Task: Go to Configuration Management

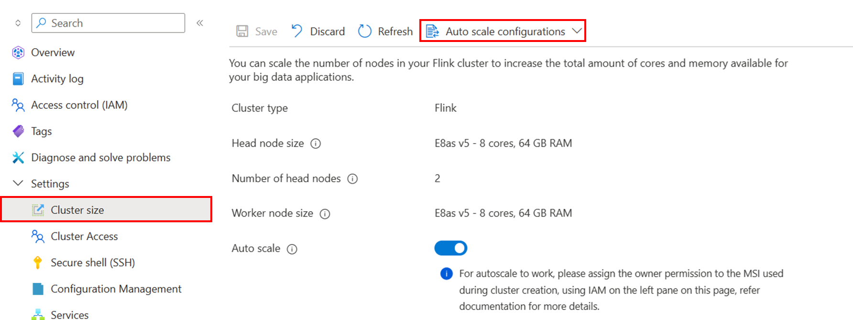Action: [106, 289]
